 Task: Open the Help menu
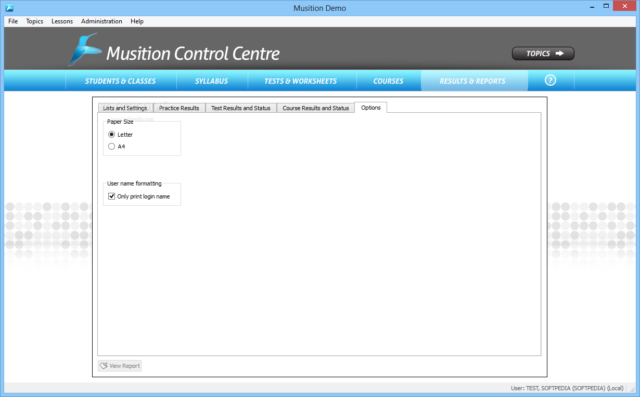[x=137, y=21]
